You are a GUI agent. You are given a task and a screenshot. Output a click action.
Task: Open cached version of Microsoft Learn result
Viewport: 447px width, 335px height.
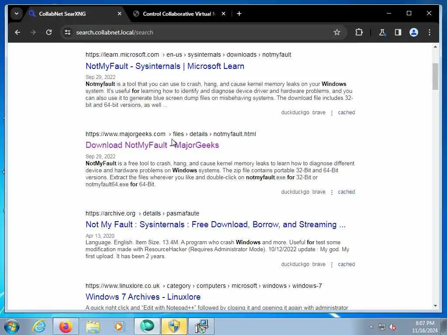tap(346, 113)
